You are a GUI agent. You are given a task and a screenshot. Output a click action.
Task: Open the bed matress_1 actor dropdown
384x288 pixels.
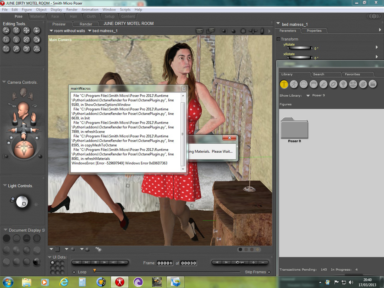click(90, 31)
